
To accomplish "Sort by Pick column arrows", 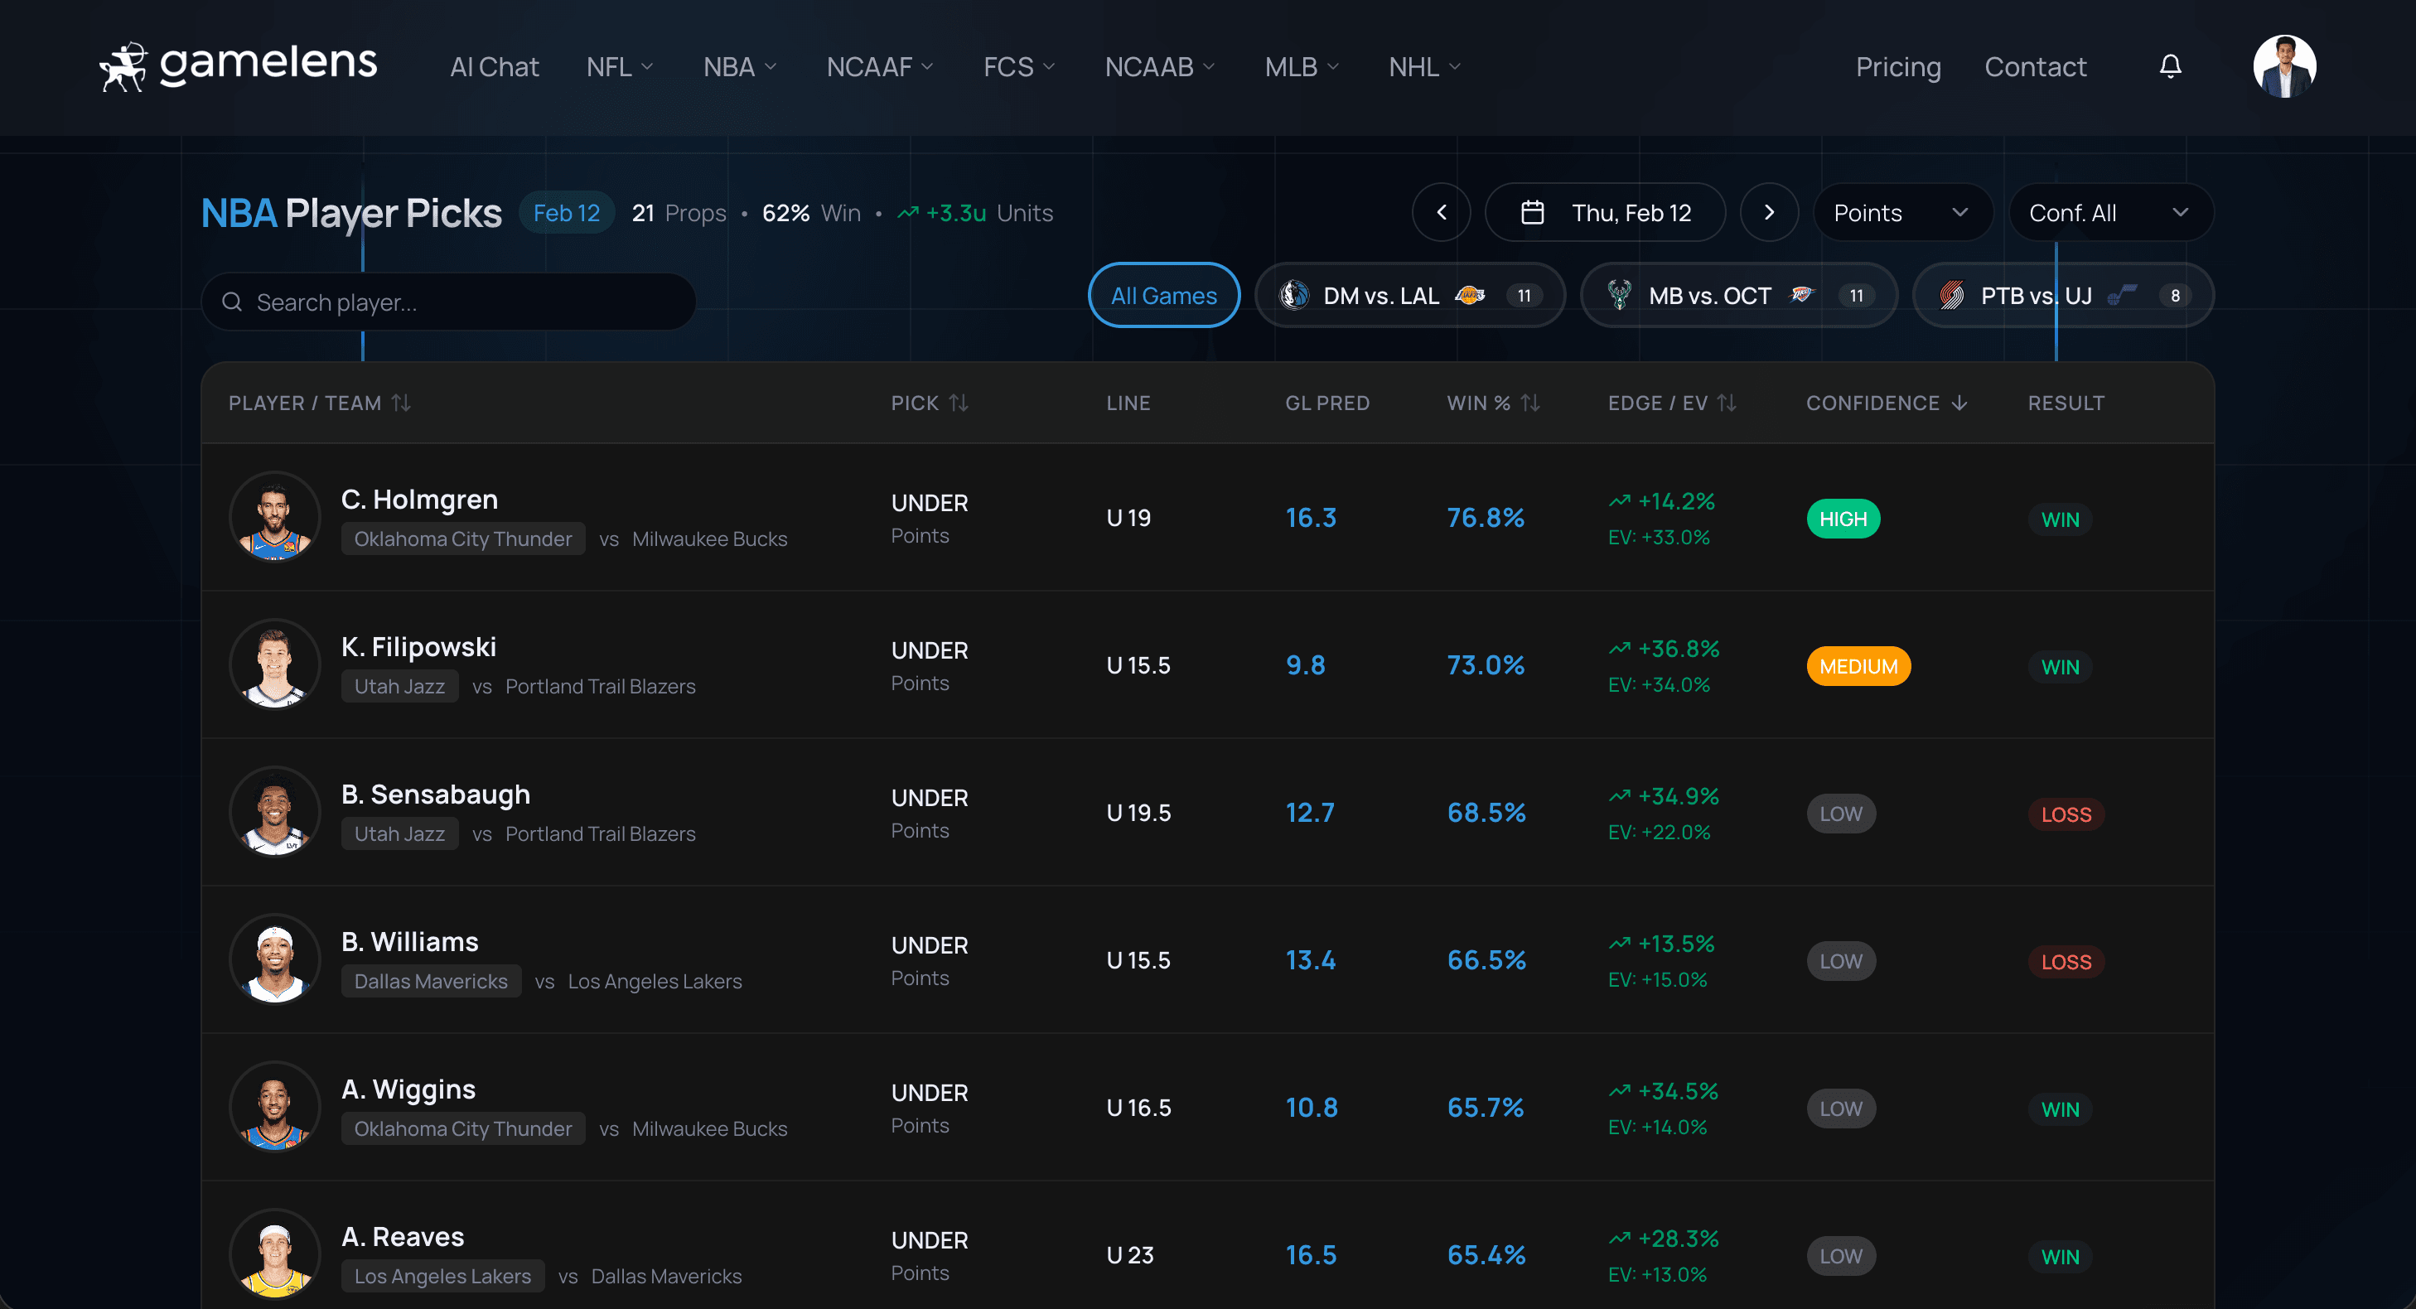I will (959, 403).
